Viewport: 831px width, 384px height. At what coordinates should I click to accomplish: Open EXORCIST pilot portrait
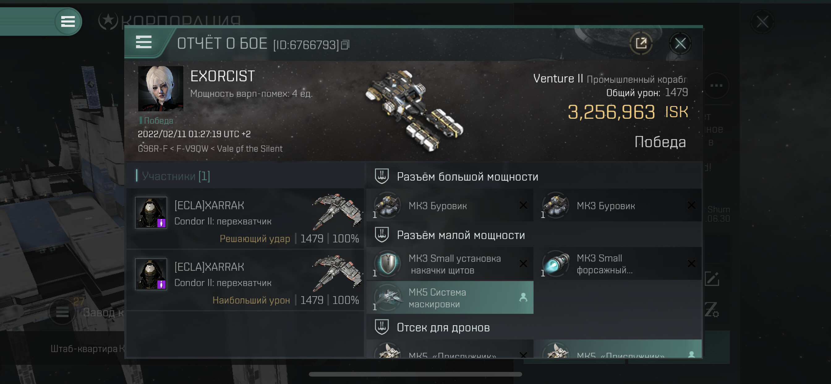tap(161, 89)
